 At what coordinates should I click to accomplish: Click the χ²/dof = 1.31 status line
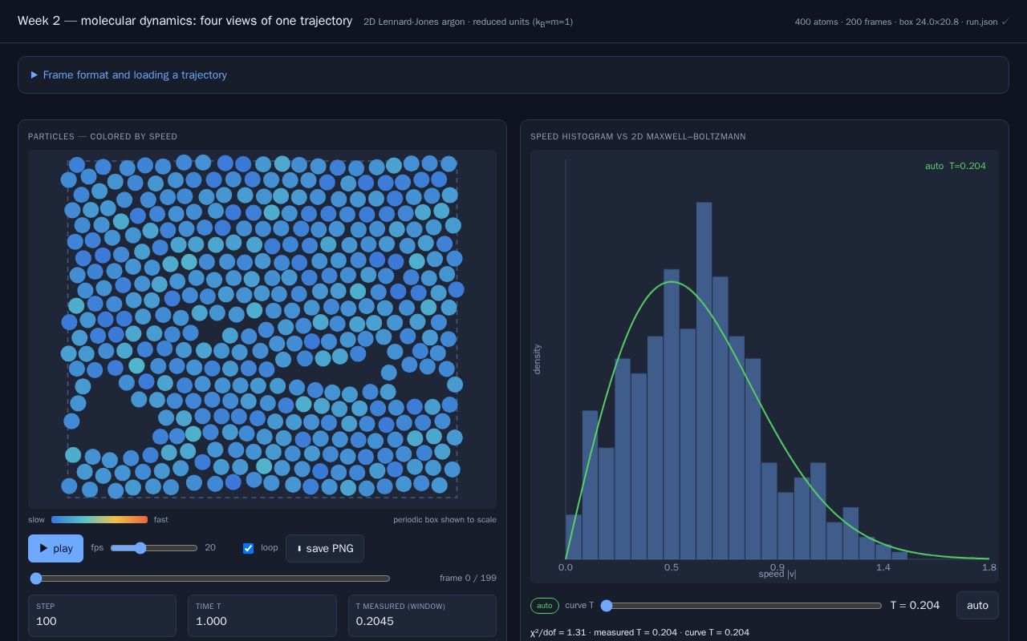click(639, 632)
